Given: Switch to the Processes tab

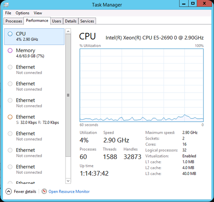Looking at the screenshot, I should pyautogui.click(x=13, y=21).
